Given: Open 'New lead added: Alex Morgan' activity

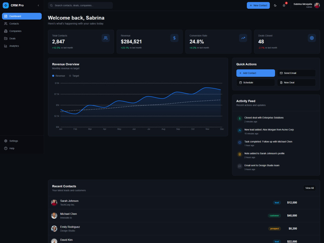Looking at the screenshot, I should point(269,130).
